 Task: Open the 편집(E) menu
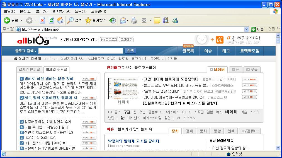coord(26,11)
